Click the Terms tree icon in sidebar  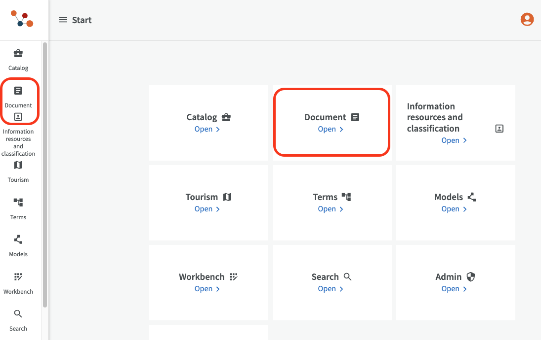click(18, 203)
